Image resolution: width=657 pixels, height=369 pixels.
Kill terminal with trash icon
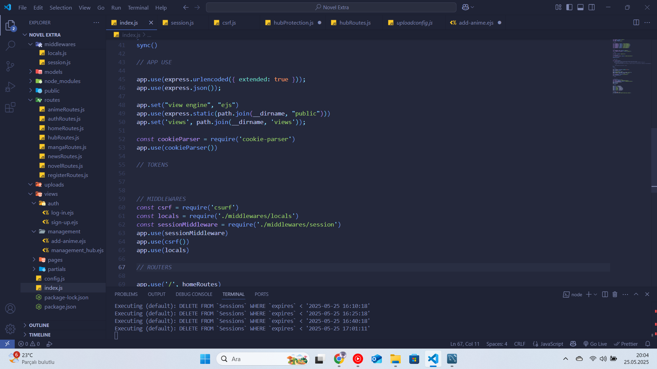[615, 295]
